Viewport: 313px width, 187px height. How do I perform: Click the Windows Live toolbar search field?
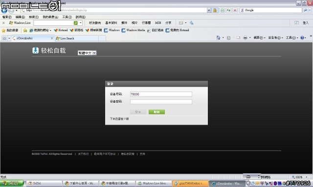click(53, 23)
